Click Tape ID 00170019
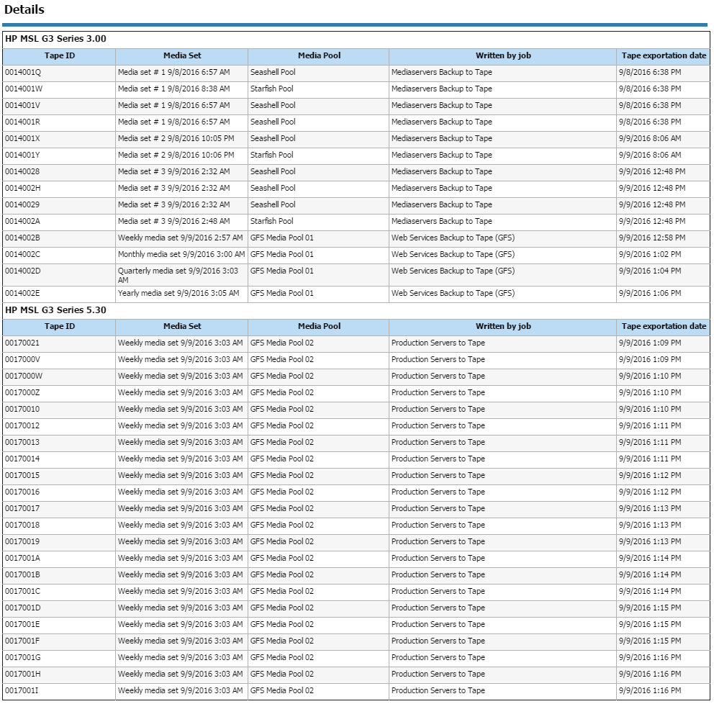The width and height of the screenshot is (714, 704). click(x=59, y=542)
